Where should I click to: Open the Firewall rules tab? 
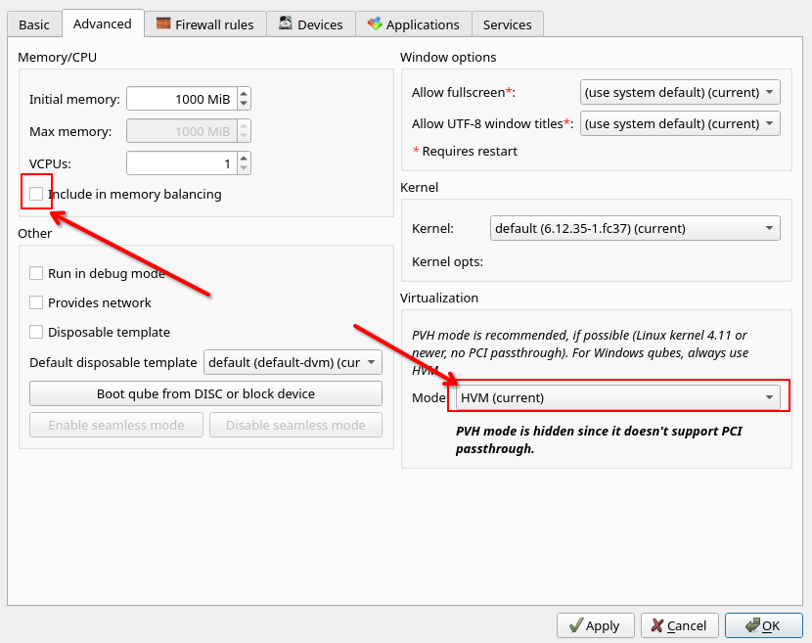pos(205,24)
